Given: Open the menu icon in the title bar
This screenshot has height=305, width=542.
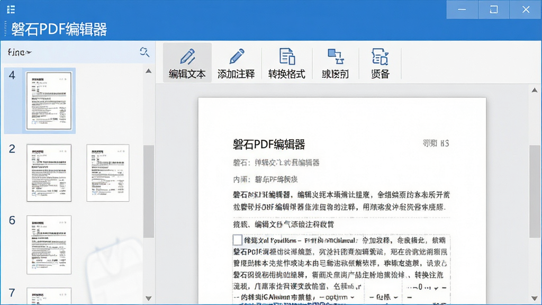Looking at the screenshot, I should point(11,10).
